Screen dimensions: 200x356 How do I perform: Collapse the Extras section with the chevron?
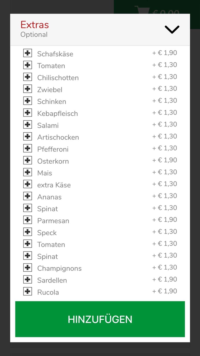[x=172, y=29]
